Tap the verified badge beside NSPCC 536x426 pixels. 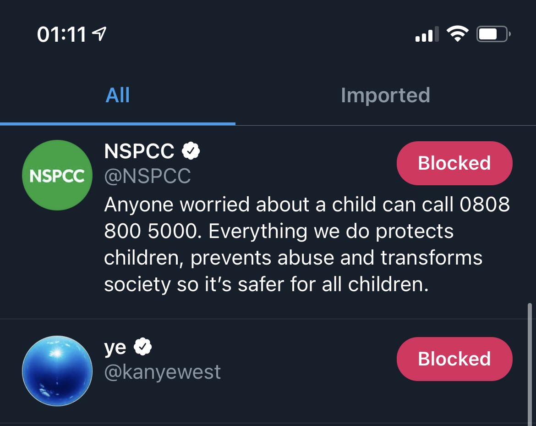pos(191,151)
